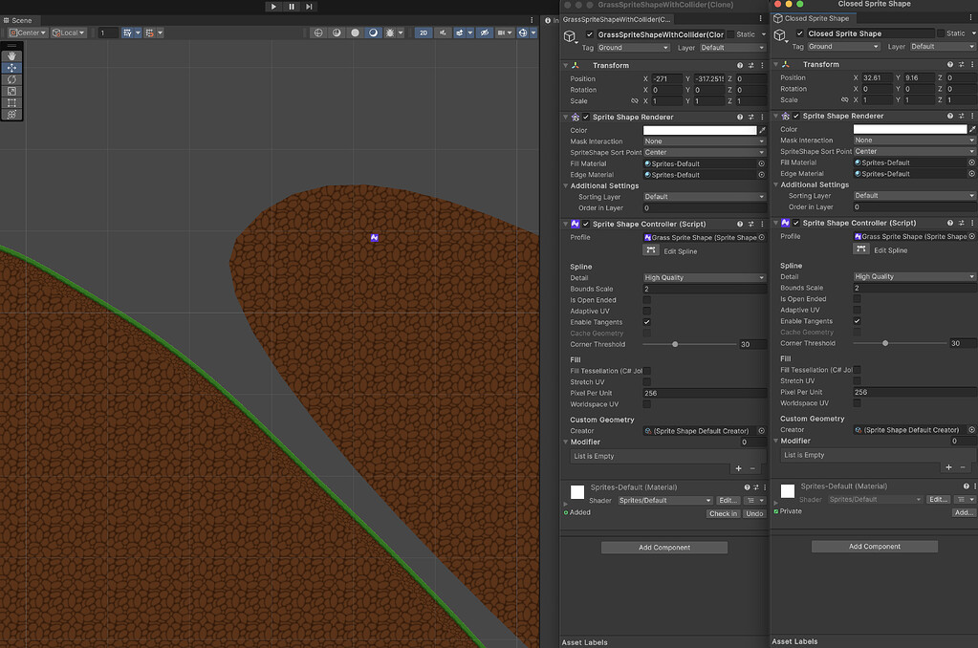Select the Hand tool in the Scene toolbar

tap(11, 55)
